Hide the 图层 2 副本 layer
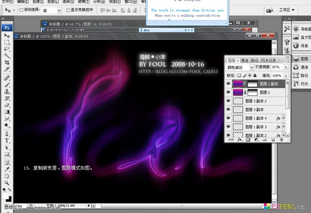The height and width of the screenshot is (213, 311). point(228,84)
